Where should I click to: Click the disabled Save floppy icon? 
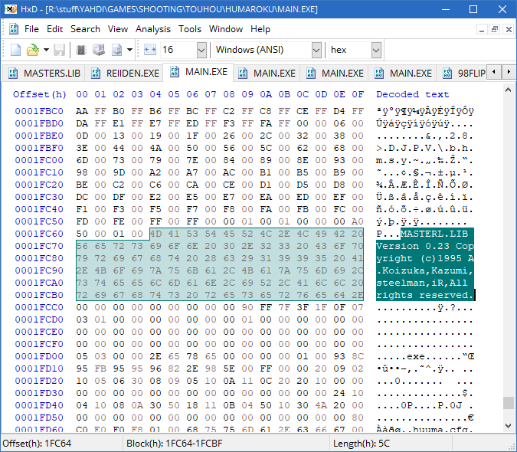click(59, 50)
